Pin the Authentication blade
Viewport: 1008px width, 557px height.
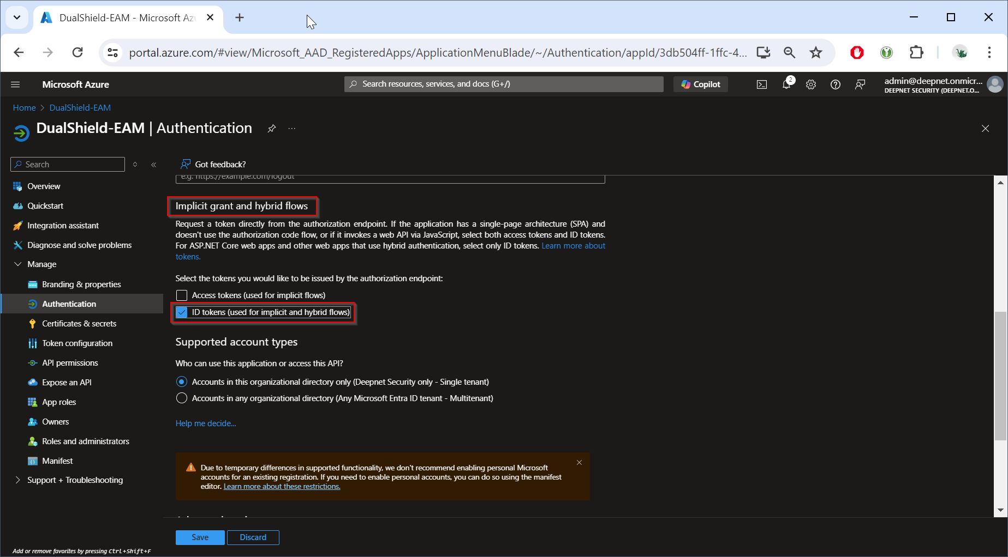(x=271, y=129)
